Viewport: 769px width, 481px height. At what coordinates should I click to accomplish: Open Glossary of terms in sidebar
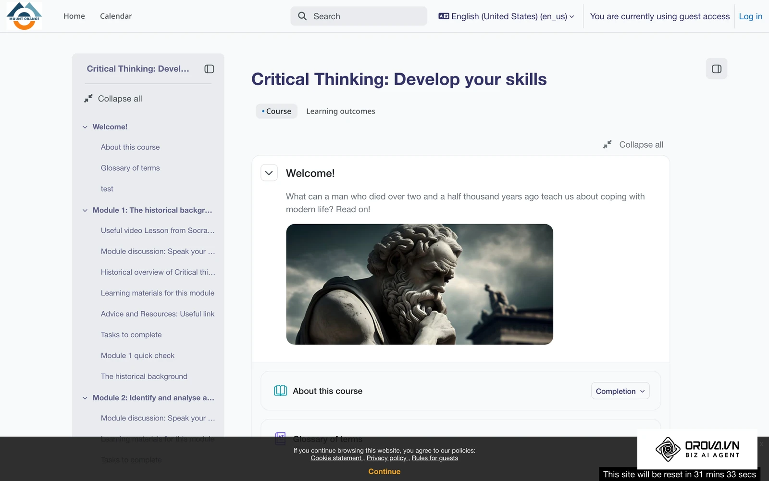pyautogui.click(x=130, y=168)
